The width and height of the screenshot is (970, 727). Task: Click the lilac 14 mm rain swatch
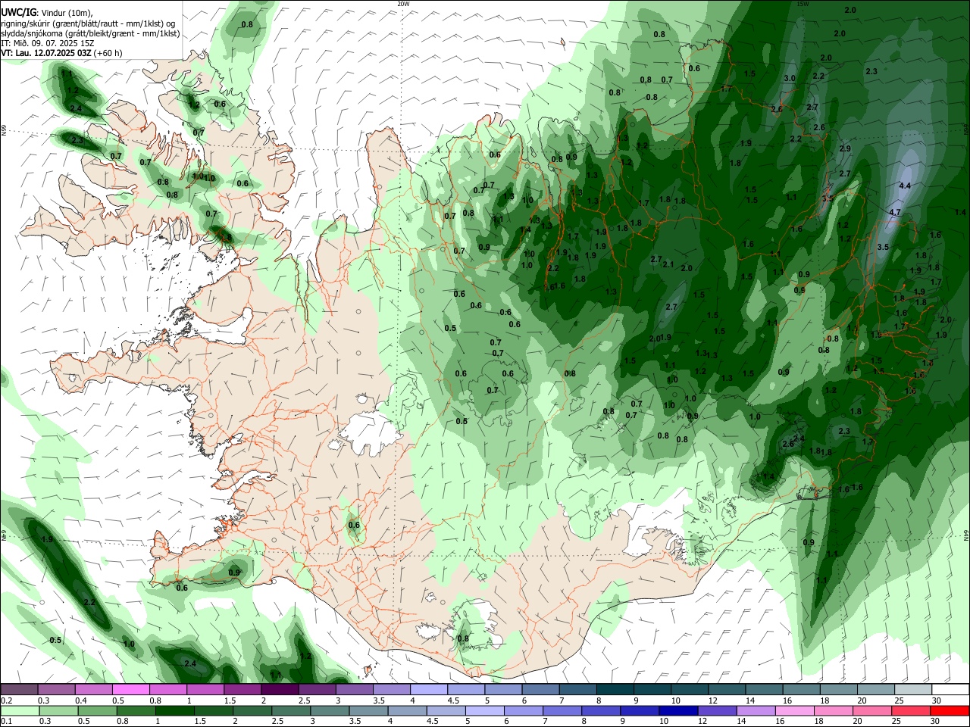[x=756, y=710]
